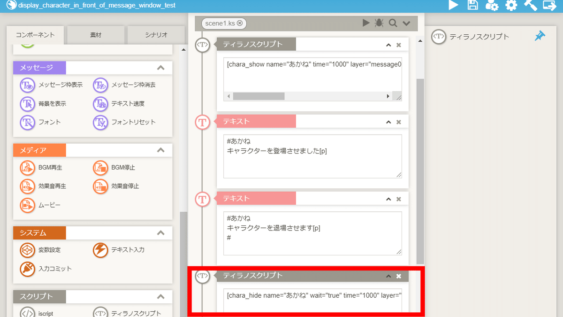
Task: Select the メッセージ枠表示 component
Action: [x=51, y=85]
